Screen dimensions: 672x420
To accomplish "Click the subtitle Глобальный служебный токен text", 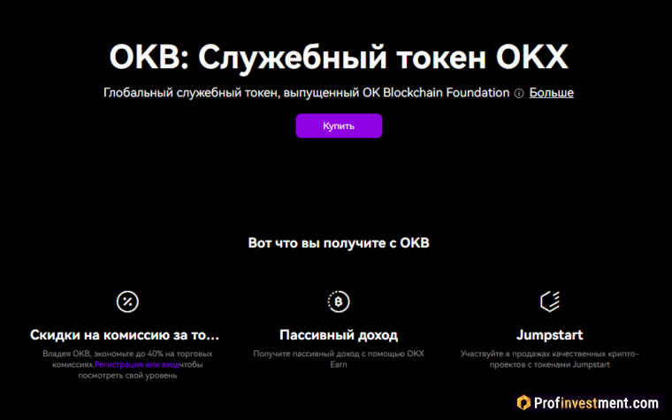I will click(307, 93).
